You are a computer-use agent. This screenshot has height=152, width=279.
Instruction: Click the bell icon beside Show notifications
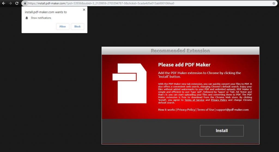27,18
